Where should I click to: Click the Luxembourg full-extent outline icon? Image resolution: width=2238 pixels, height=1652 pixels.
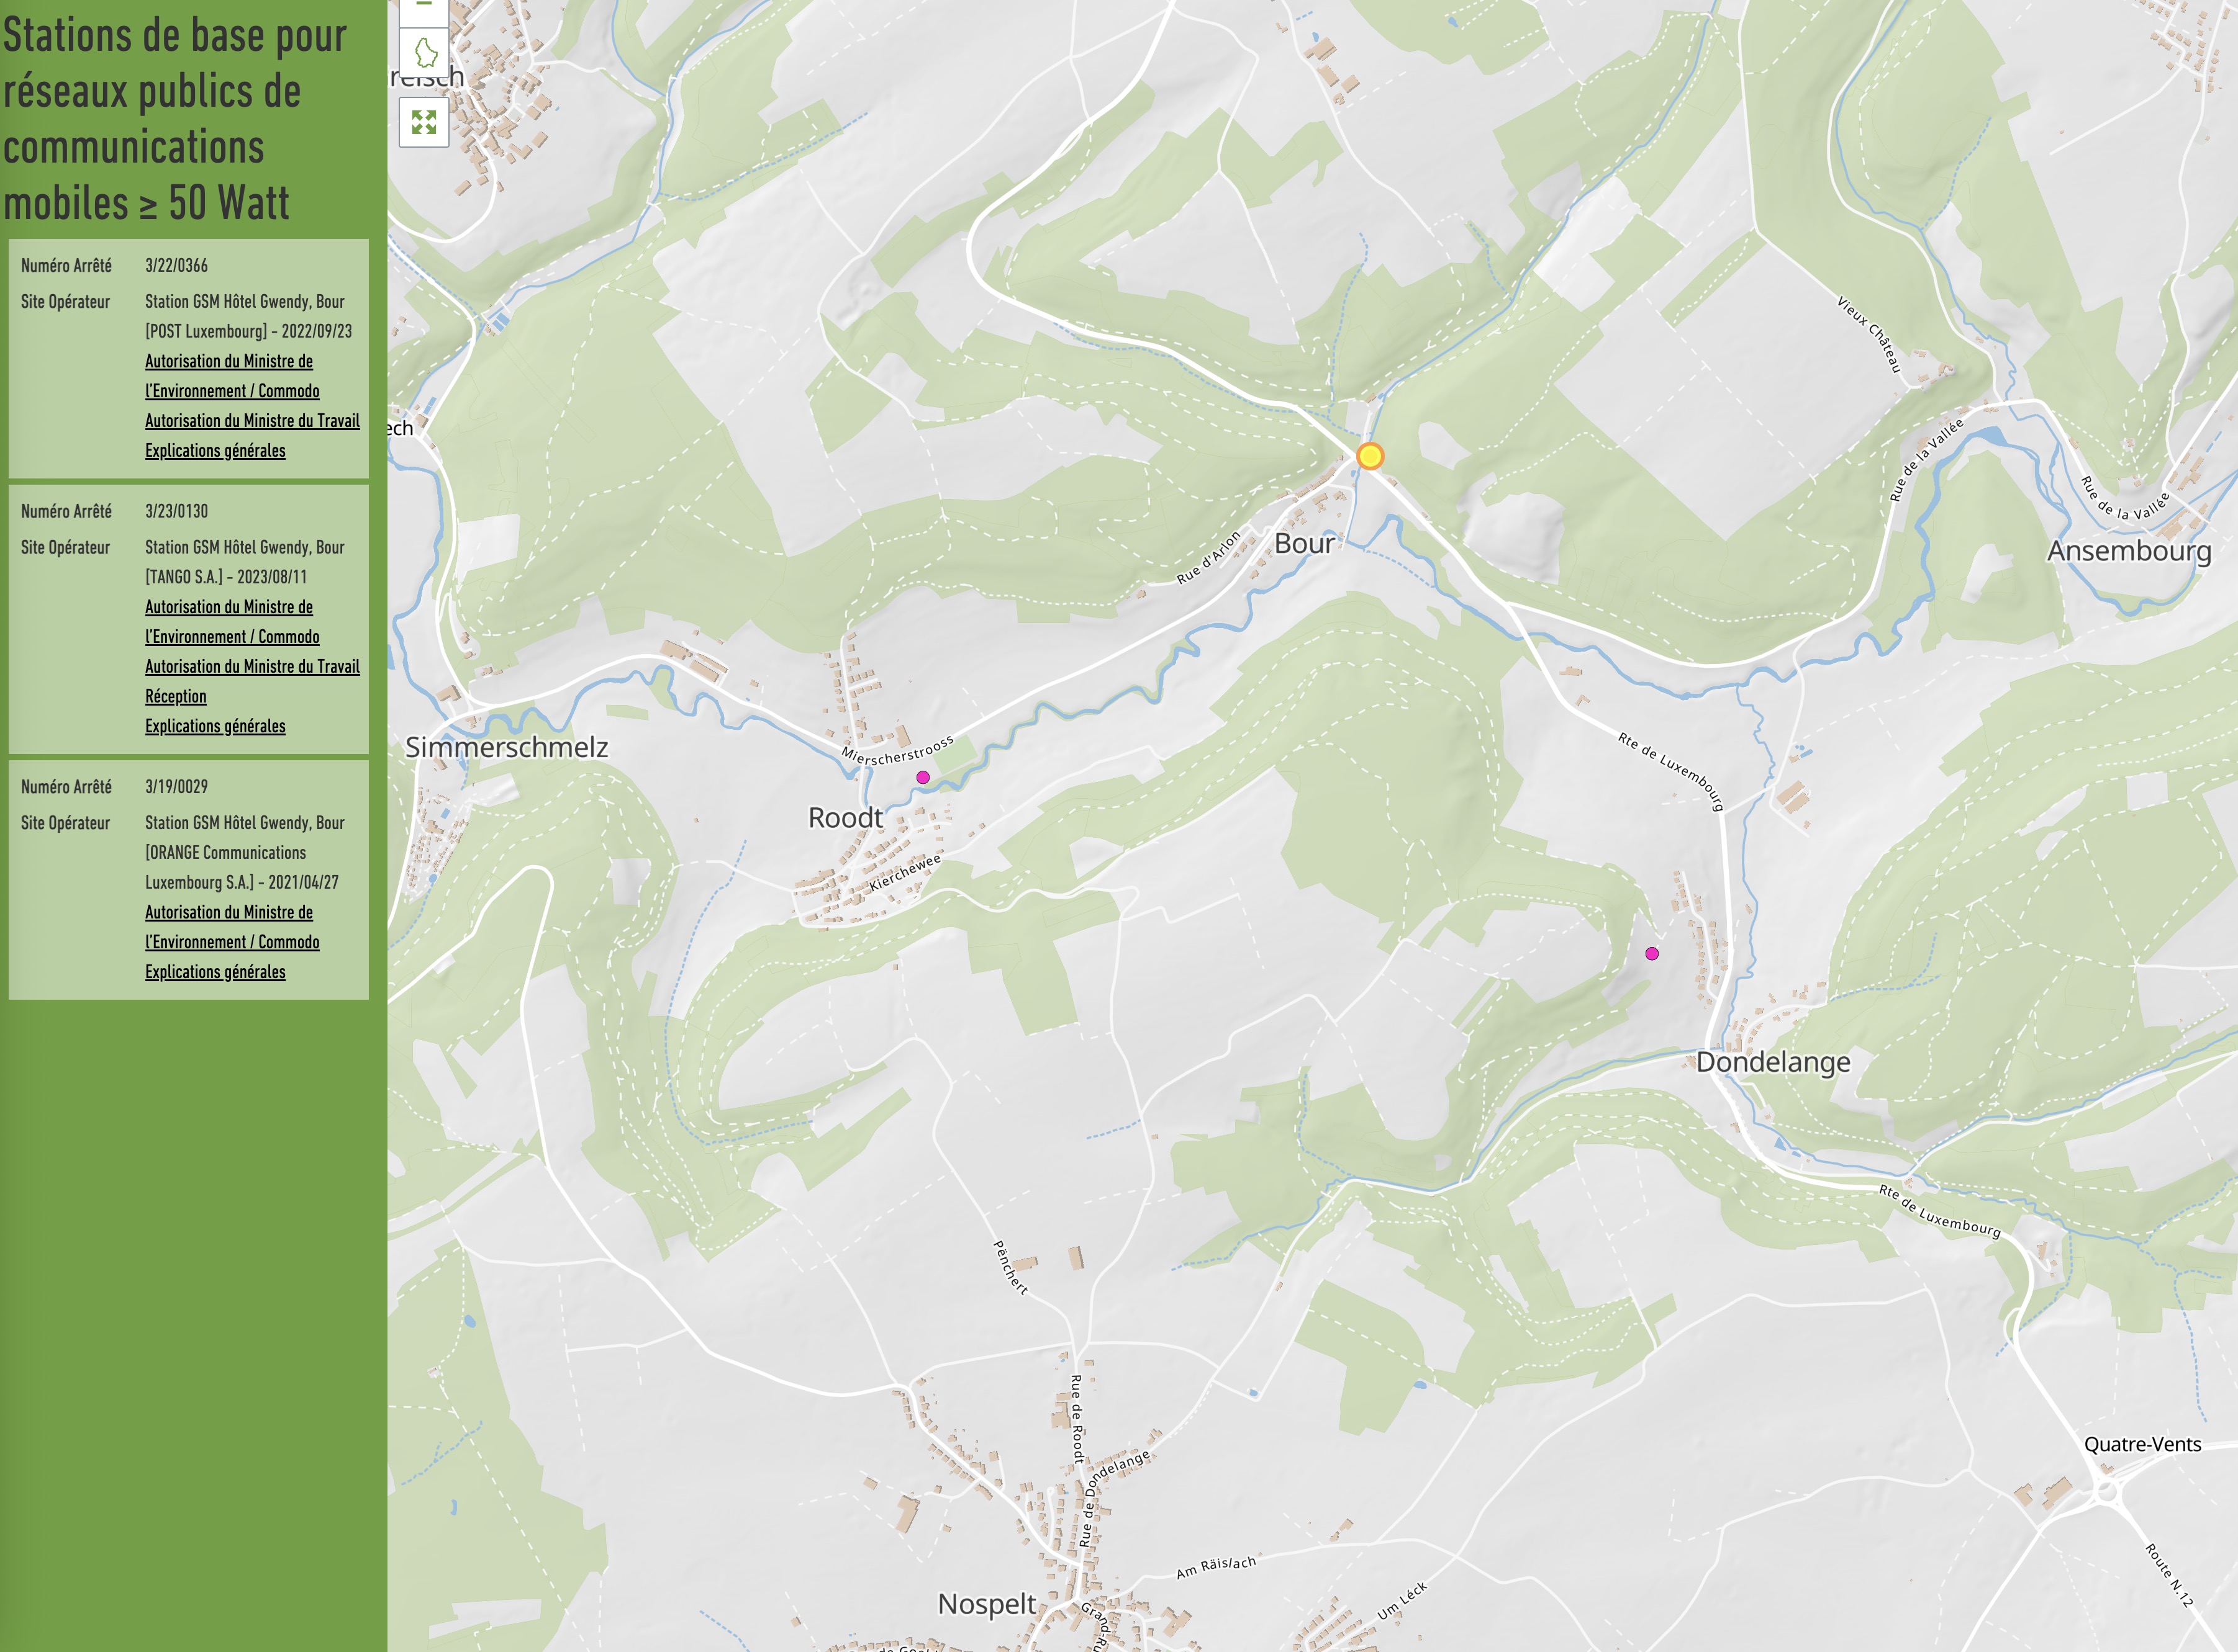coord(424,52)
